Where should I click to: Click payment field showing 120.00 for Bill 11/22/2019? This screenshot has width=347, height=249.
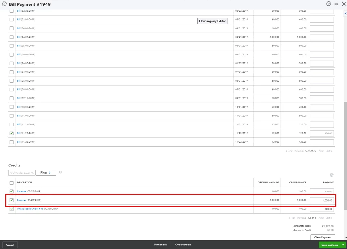point(322,133)
